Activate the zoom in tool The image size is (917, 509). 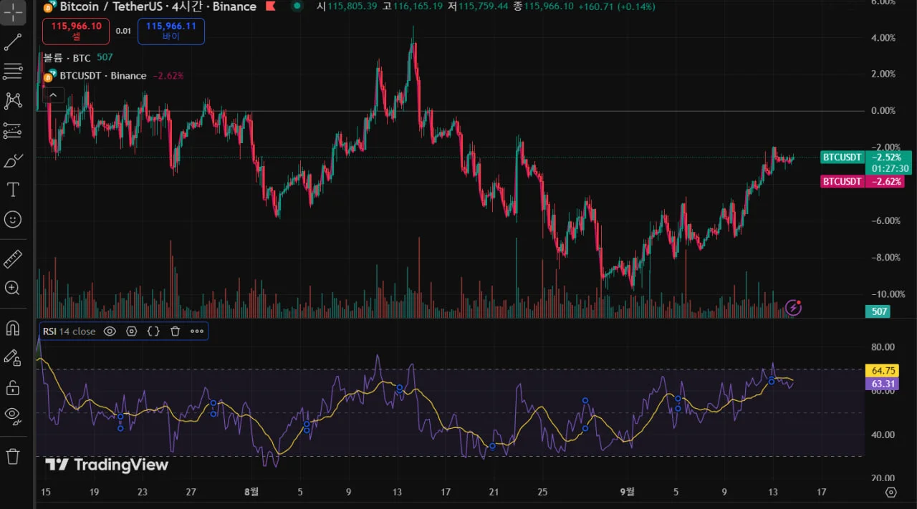click(13, 288)
